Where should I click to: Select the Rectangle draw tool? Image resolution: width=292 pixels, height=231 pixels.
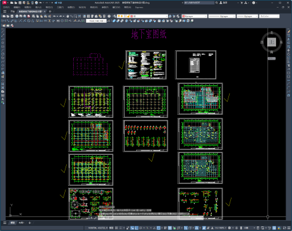3,47
